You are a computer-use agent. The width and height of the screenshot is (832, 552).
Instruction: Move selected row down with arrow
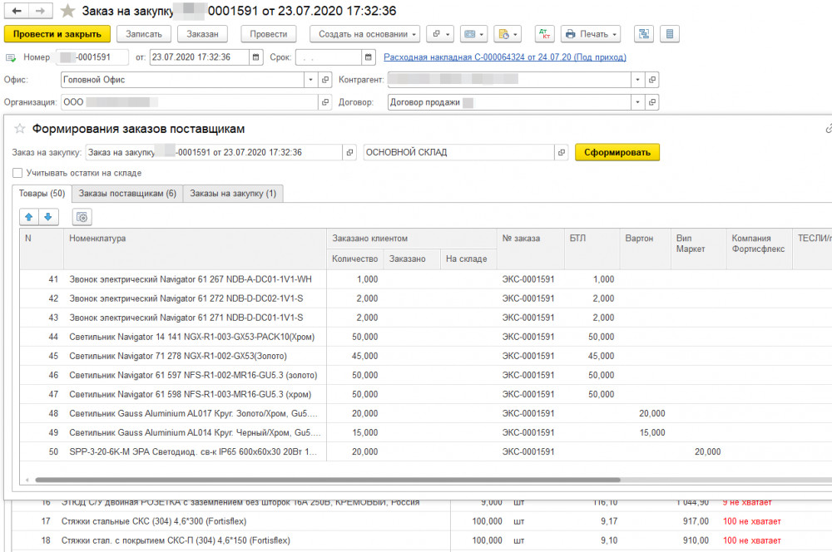tap(48, 217)
